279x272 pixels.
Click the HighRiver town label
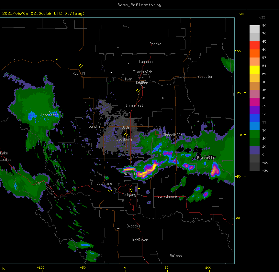(x=139, y=240)
